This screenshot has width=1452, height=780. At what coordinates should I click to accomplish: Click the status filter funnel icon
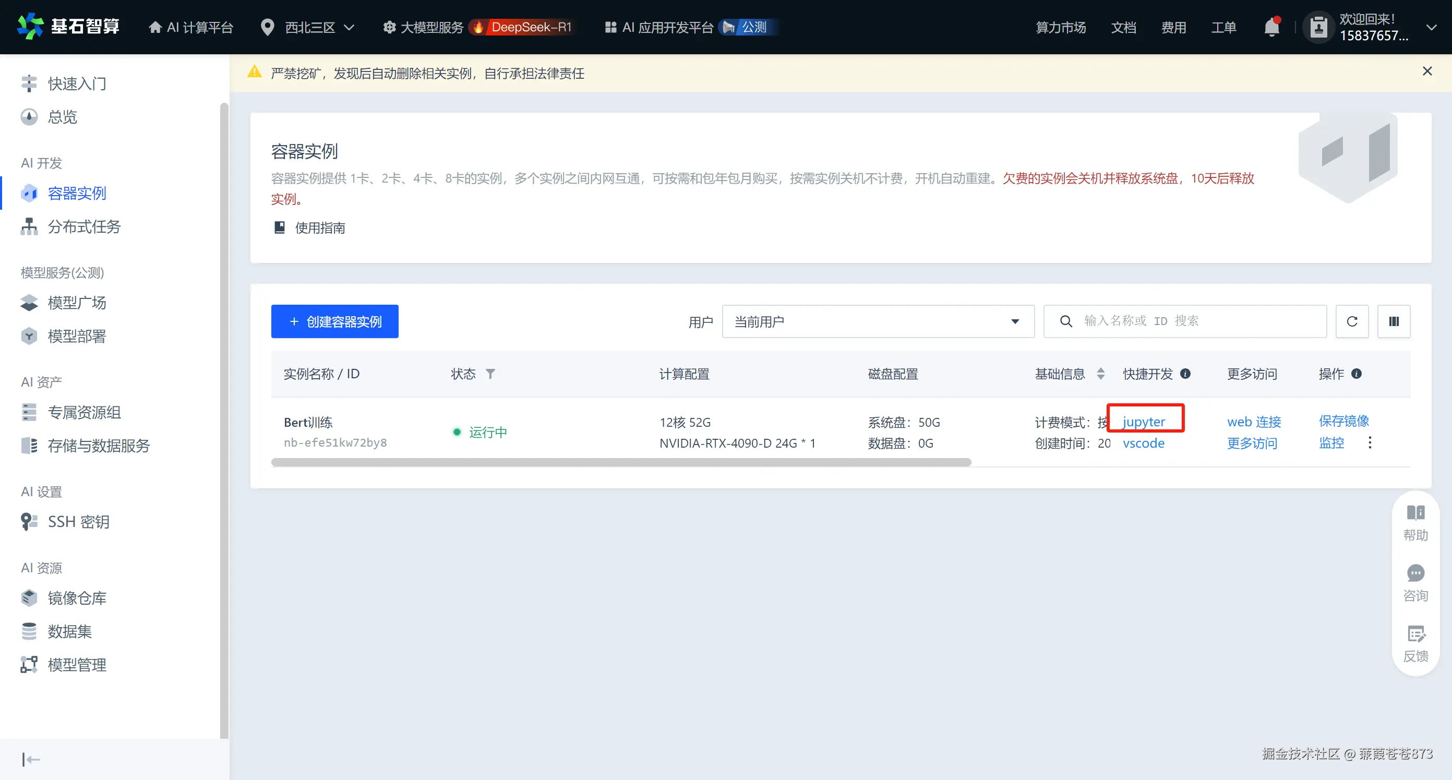490,374
